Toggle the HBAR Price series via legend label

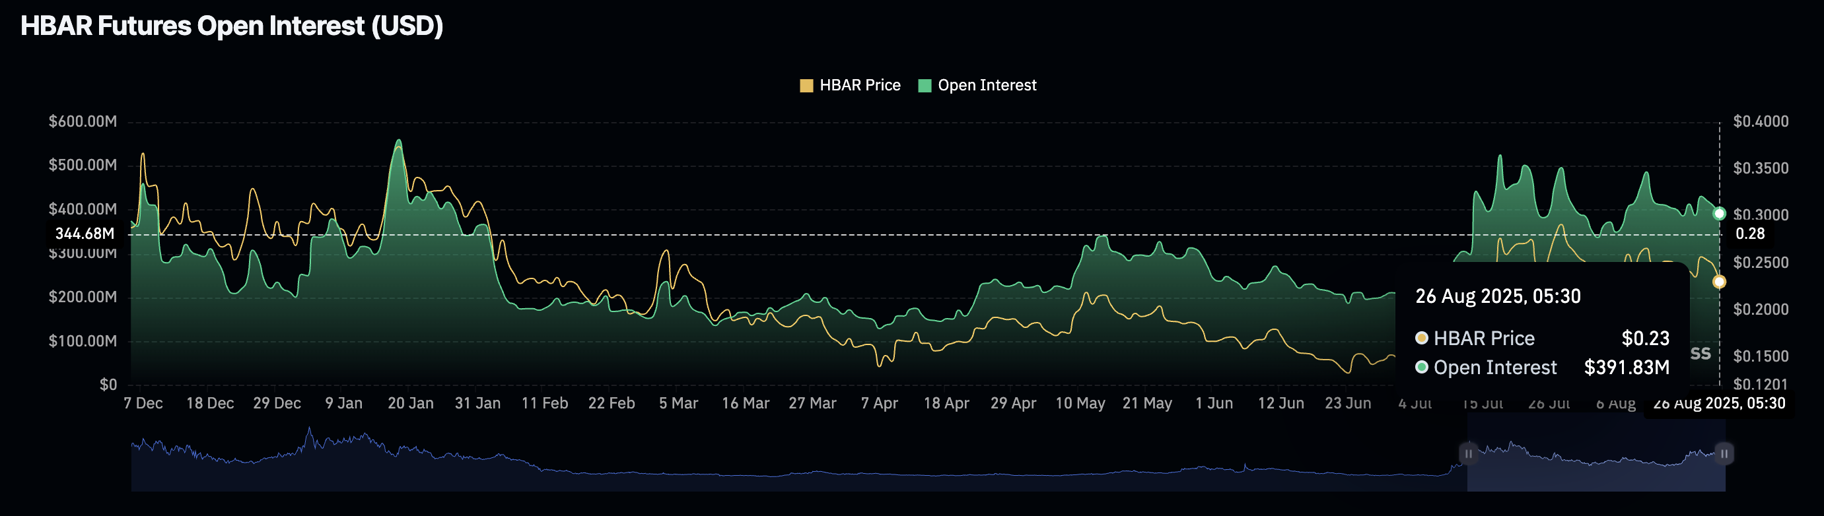pos(860,86)
